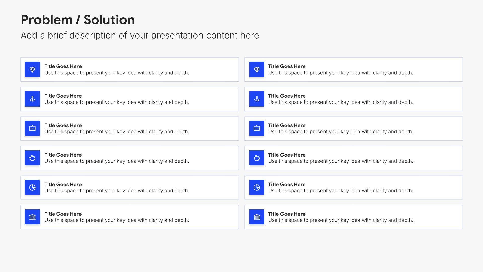Click the pie chart icon in left column

coord(32,187)
